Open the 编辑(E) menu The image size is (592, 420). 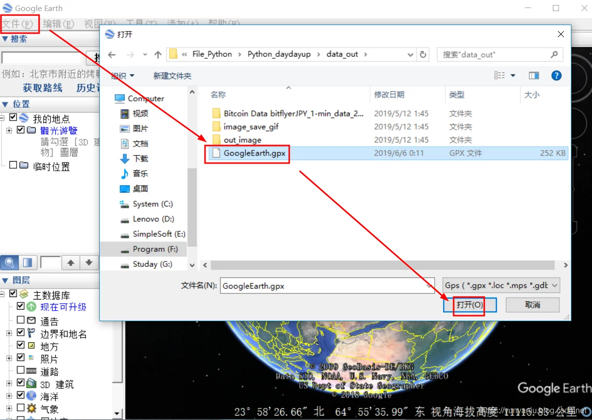pyautogui.click(x=59, y=24)
